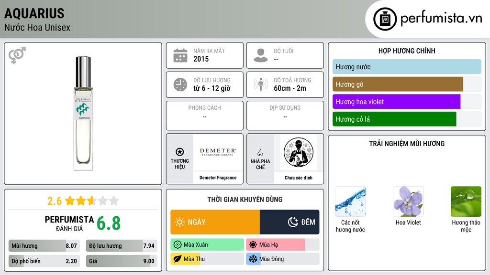Viewport: 490px width, 275px height.
Task: Open the Demeter Fragrance brand link
Action: point(218,178)
